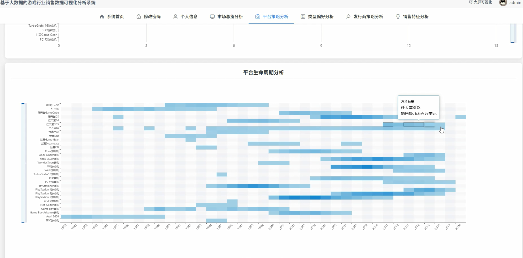523x258 pixels.
Task: Click the TurboGrafx-16游戏机 label in upper chart
Action: (42, 26)
